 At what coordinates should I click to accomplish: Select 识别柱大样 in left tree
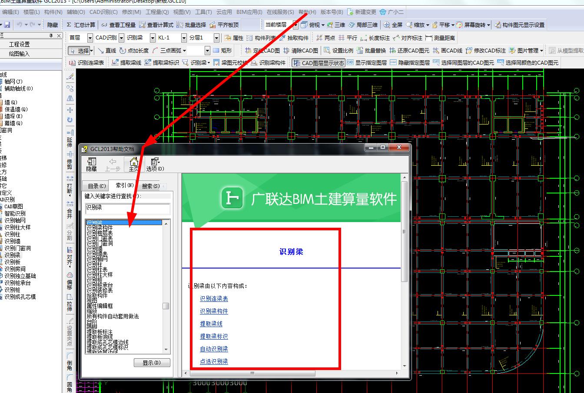tap(17, 227)
